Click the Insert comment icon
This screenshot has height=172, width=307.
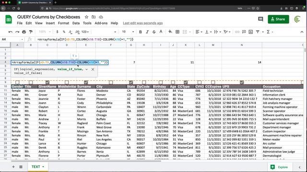coord(244,32)
